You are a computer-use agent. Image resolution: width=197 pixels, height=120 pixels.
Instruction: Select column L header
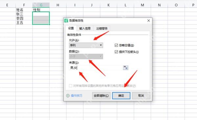[125, 5]
